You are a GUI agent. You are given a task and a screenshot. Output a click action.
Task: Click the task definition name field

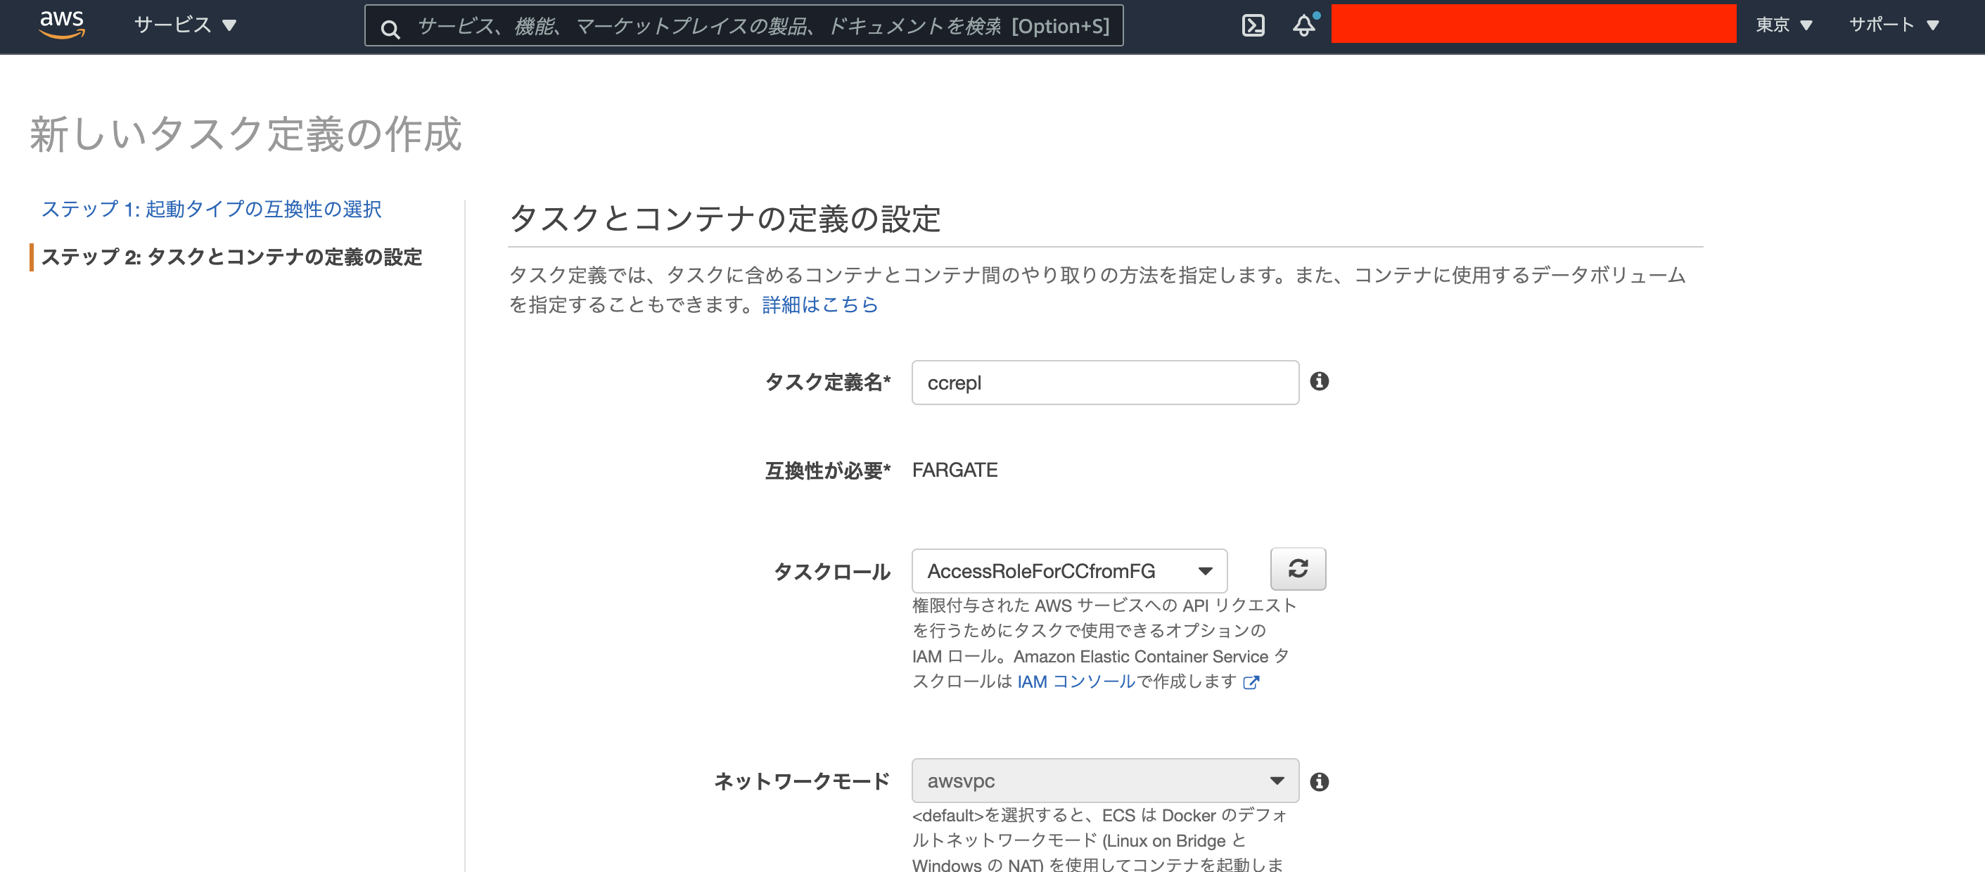(x=1104, y=383)
